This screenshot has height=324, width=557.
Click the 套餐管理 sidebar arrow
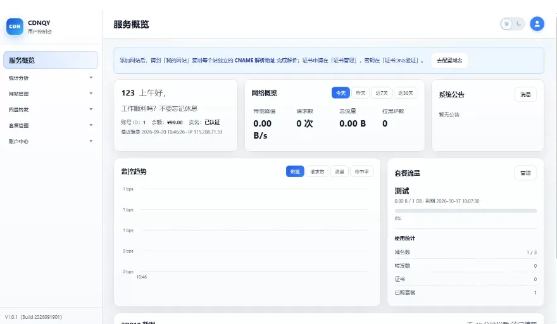pos(91,125)
